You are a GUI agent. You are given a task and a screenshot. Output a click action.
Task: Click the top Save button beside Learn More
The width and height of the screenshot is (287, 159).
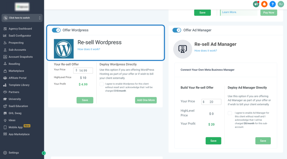coord(202,12)
